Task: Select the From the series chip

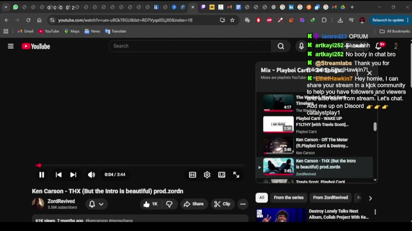Action: (288, 198)
